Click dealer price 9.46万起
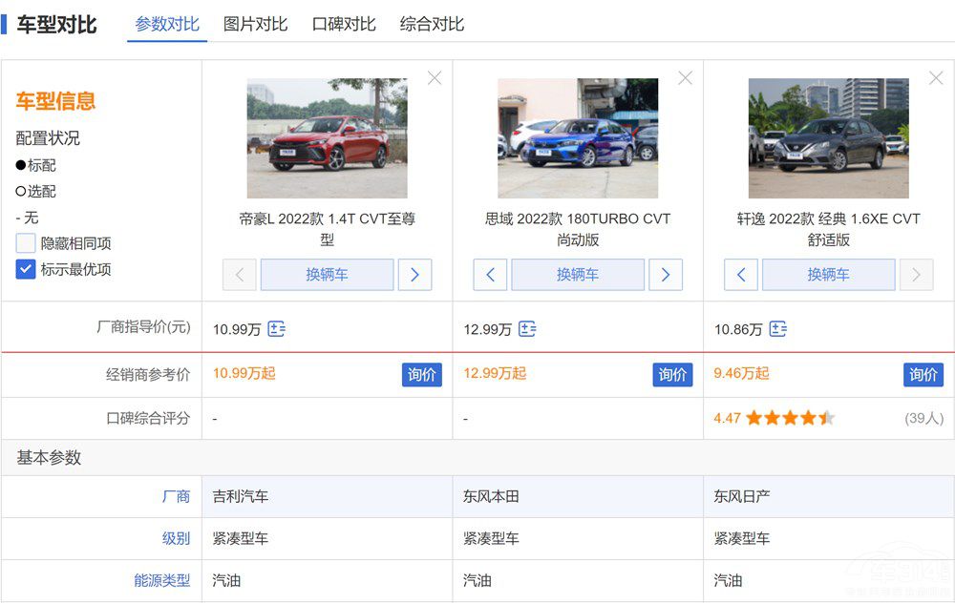Viewport: 955px width, 603px height. [x=742, y=374]
